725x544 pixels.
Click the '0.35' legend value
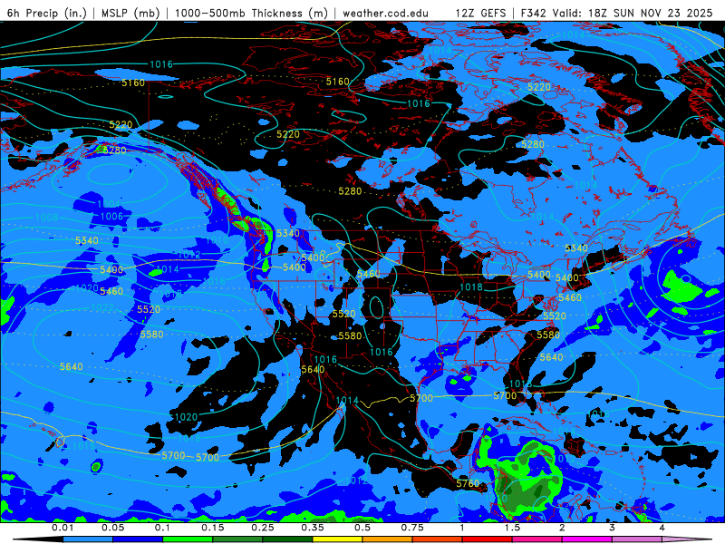coord(313,528)
